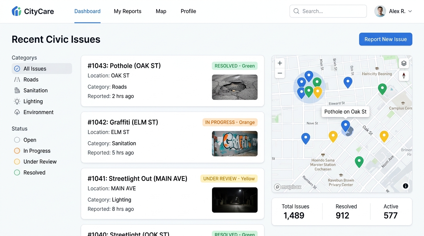Image resolution: width=424 pixels, height=236 pixels.
Task: Click the CityCare logo icon
Action: (x=16, y=11)
